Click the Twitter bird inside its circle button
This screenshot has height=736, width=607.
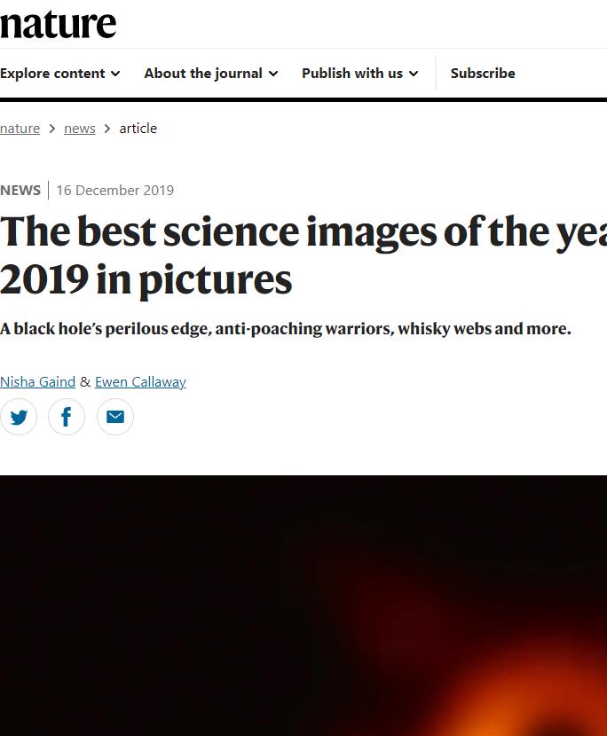[19, 417]
